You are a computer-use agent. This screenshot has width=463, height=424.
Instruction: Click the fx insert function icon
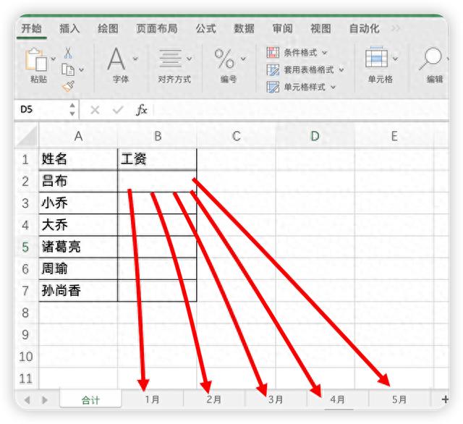click(142, 110)
